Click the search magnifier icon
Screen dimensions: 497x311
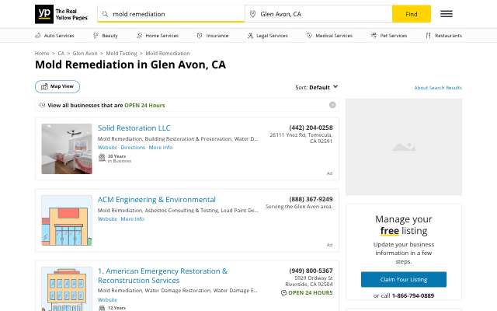105,14
